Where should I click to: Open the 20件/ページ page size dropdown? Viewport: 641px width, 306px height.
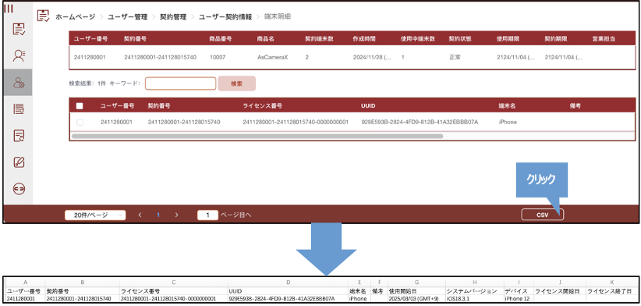point(95,215)
